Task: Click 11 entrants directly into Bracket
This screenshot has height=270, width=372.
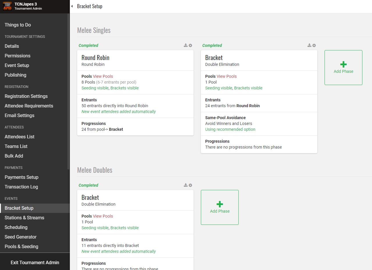Action: click(x=110, y=246)
